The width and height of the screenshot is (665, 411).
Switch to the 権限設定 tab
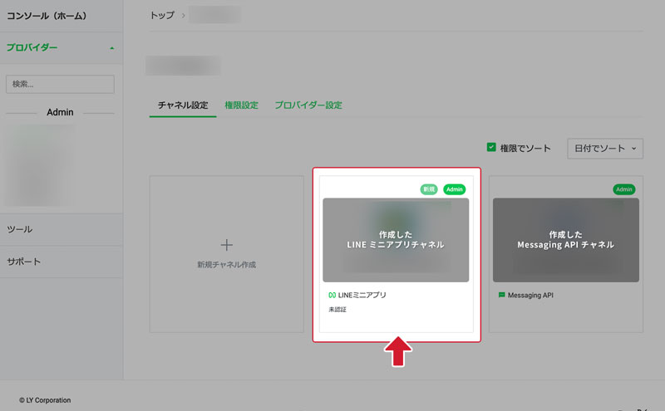[241, 105]
